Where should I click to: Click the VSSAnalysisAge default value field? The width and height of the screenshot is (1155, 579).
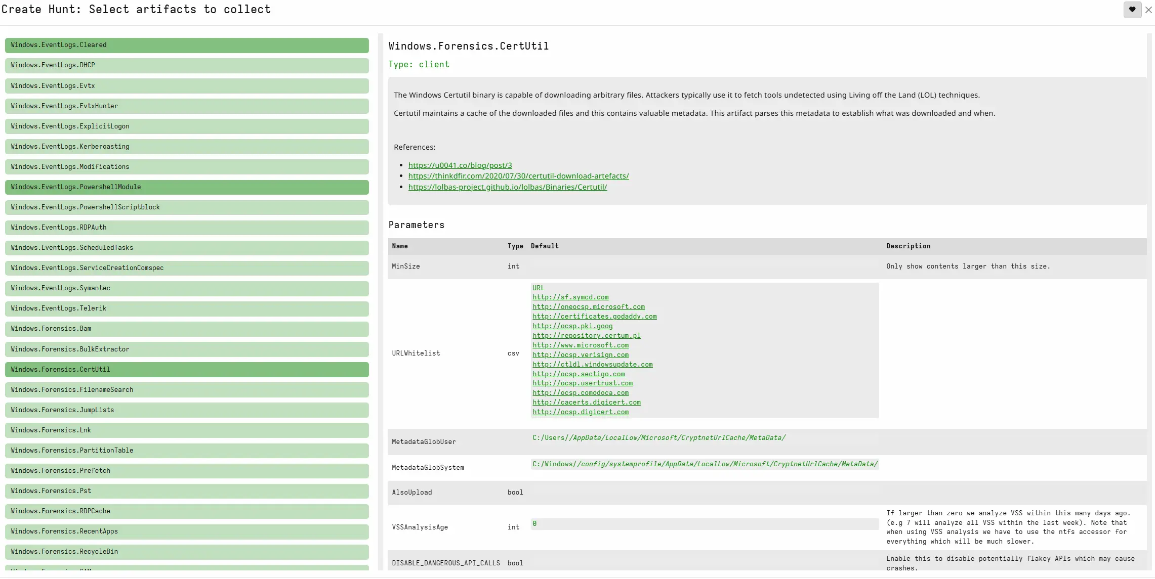pyautogui.click(x=705, y=524)
